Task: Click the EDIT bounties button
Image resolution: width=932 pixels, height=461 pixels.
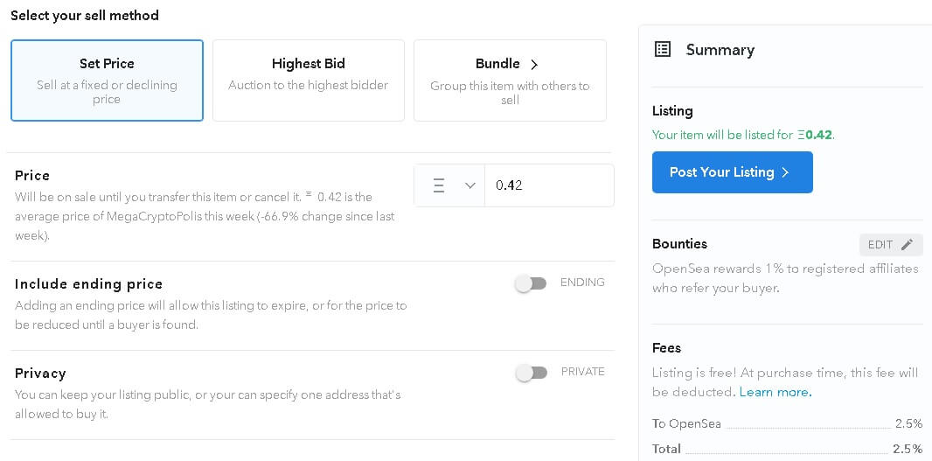Action: coord(891,244)
